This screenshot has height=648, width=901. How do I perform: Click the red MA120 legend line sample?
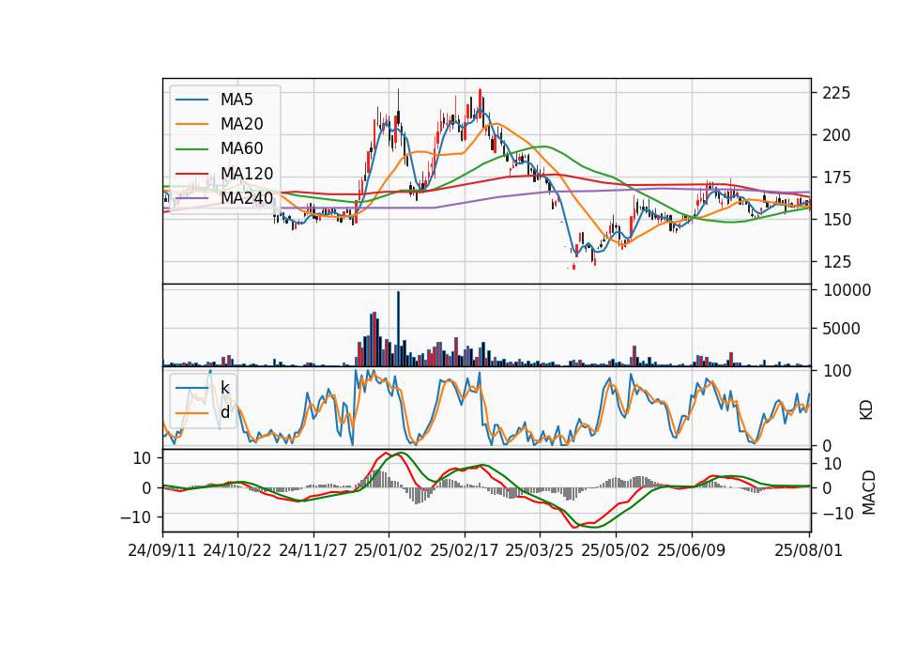click(191, 174)
